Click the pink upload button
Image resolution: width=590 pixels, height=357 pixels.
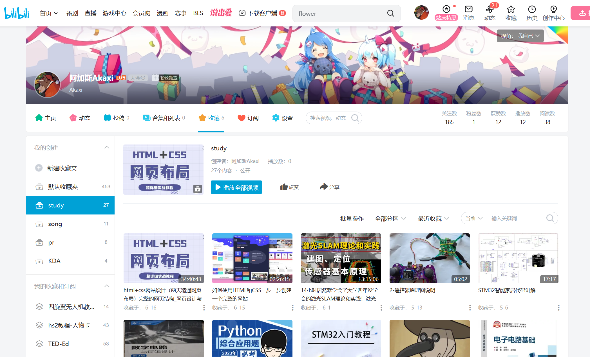pos(580,13)
